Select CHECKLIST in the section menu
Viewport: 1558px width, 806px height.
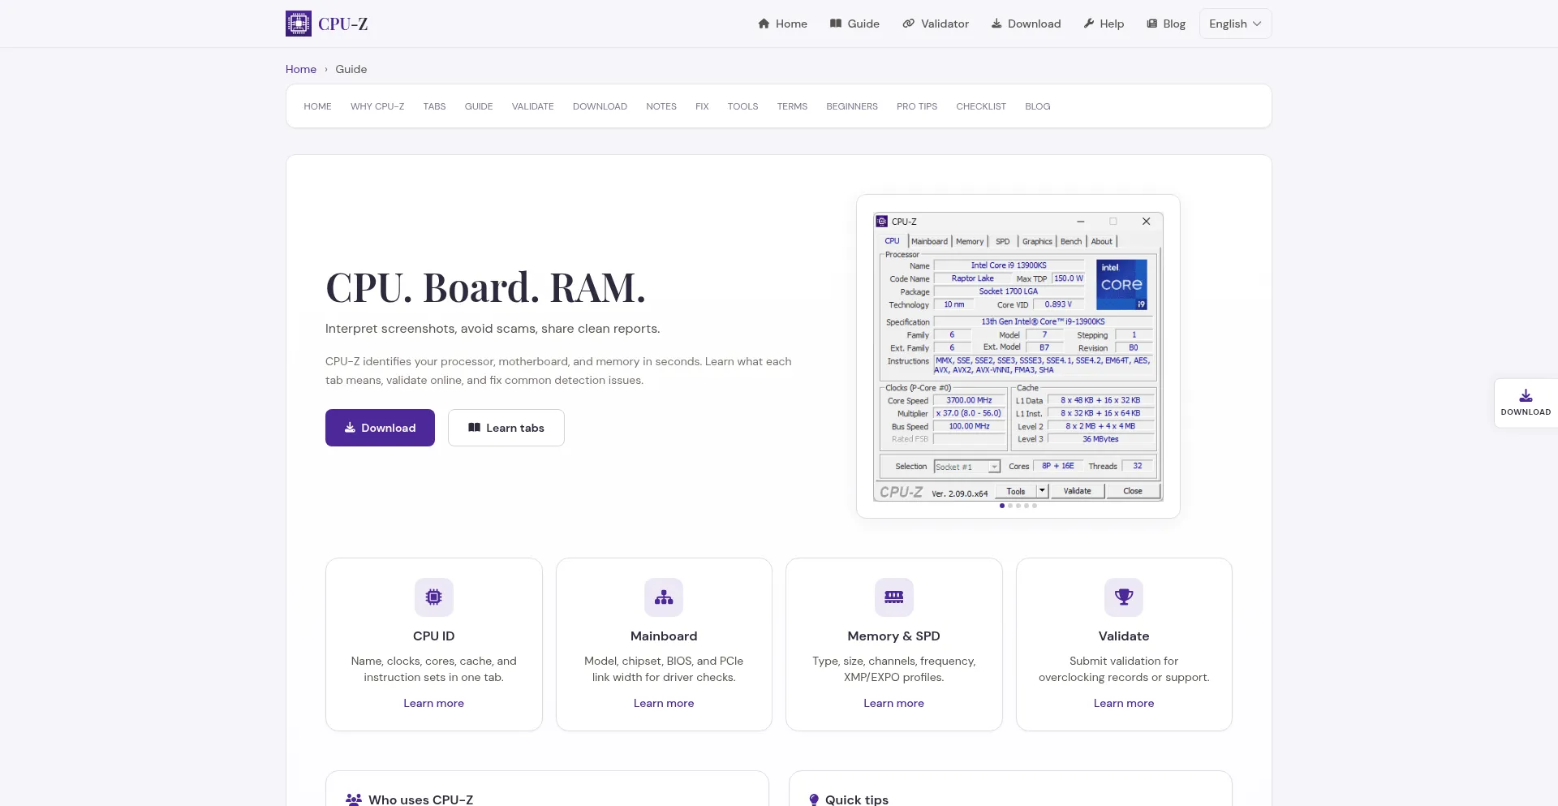click(x=981, y=106)
